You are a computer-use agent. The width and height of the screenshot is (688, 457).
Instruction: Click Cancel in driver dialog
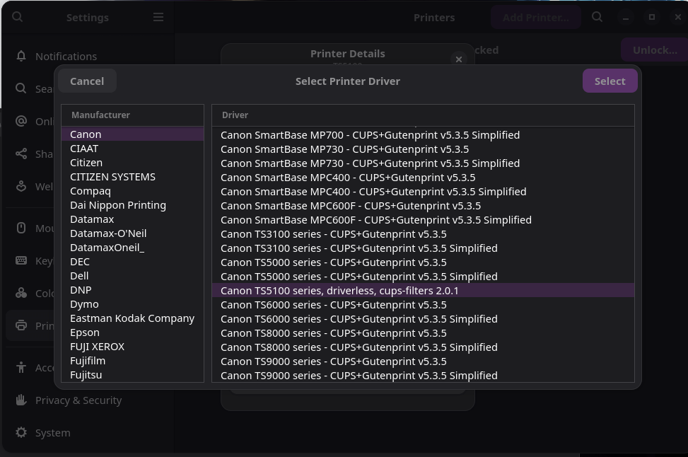pos(87,81)
